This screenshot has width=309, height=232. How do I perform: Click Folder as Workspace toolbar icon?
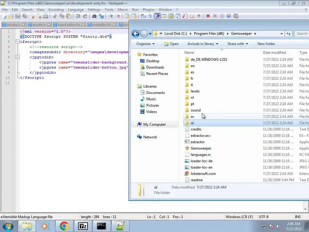pyautogui.click(x=192, y=16)
